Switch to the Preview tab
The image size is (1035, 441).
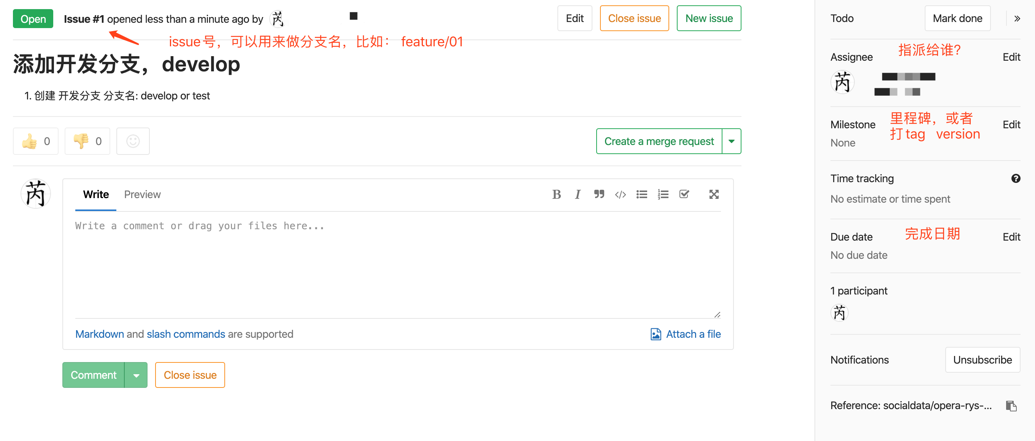(142, 194)
